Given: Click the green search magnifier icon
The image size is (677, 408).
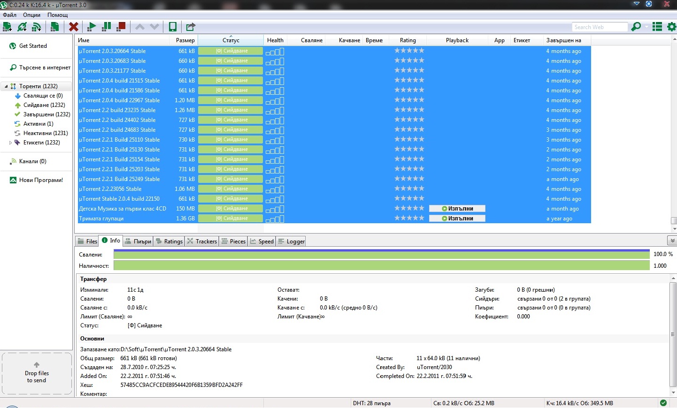Looking at the screenshot, I should (x=636, y=27).
